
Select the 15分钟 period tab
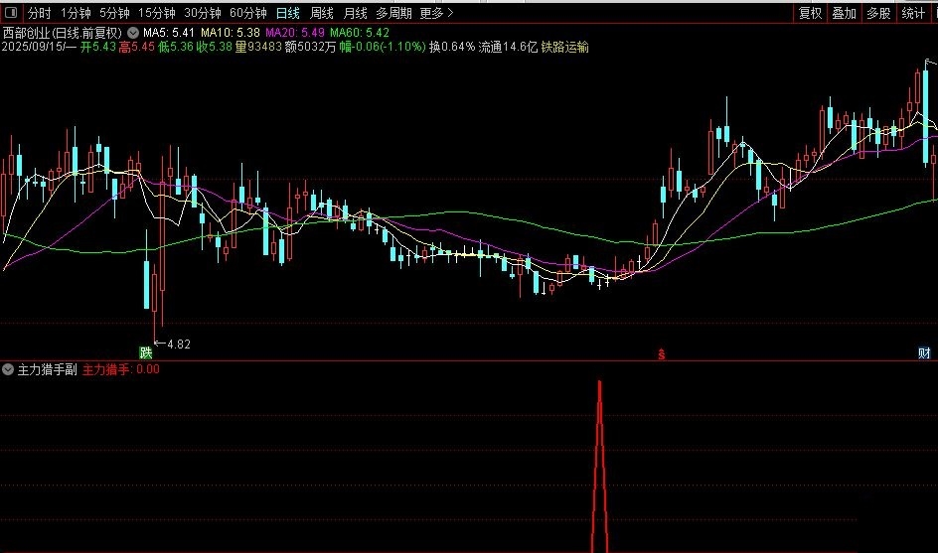157,13
